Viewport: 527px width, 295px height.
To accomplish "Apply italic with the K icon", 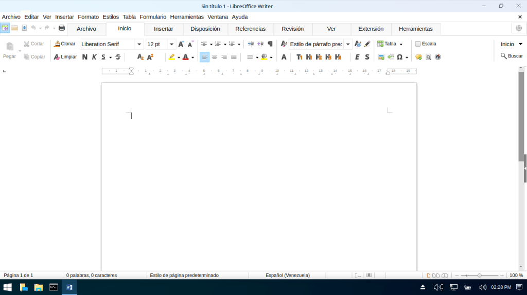I will 94,57.
